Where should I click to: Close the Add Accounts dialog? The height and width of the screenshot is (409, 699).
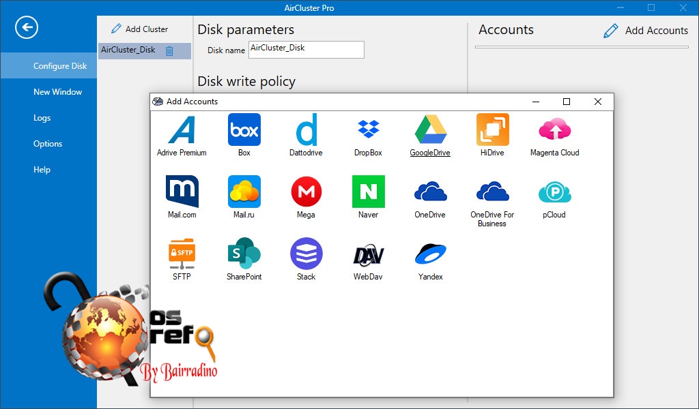pos(598,102)
